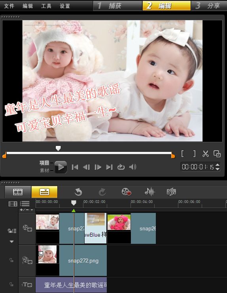Switch to timeline view
The height and width of the screenshot is (293, 227).
[44, 192]
